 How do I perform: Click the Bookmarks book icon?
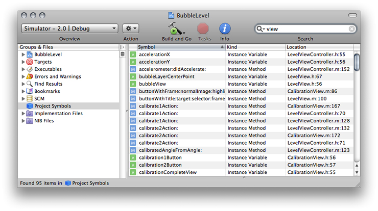(x=30, y=91)
